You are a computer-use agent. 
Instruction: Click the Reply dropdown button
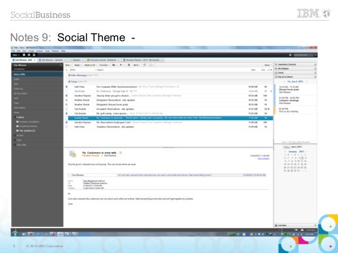coord(78,65)
